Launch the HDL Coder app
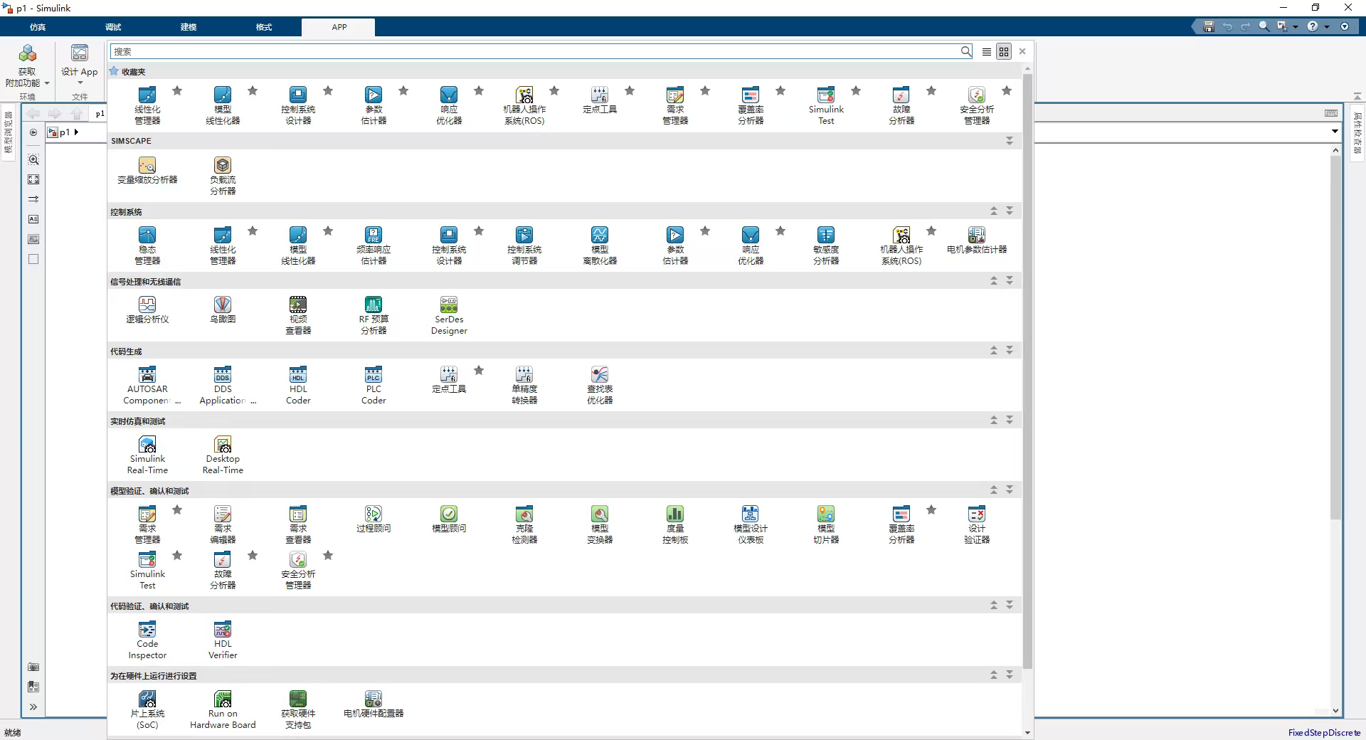This screenshot has height=740, width=1366. pyautogui.click(x=298, y=386)
